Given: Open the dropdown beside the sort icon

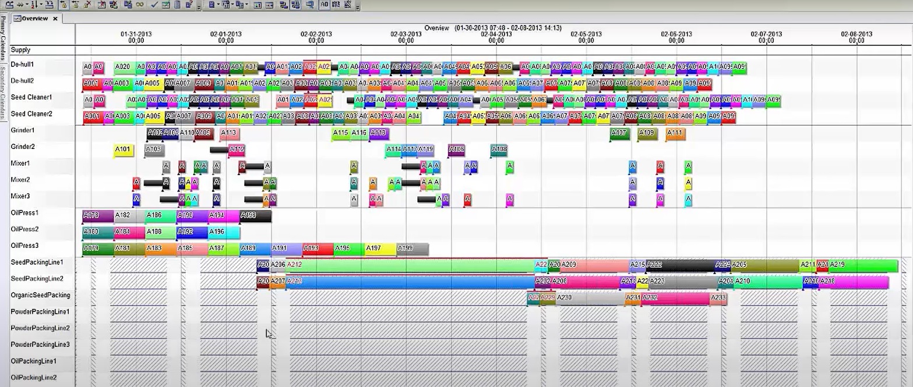Looking at the screenshot, I should 41,5.
